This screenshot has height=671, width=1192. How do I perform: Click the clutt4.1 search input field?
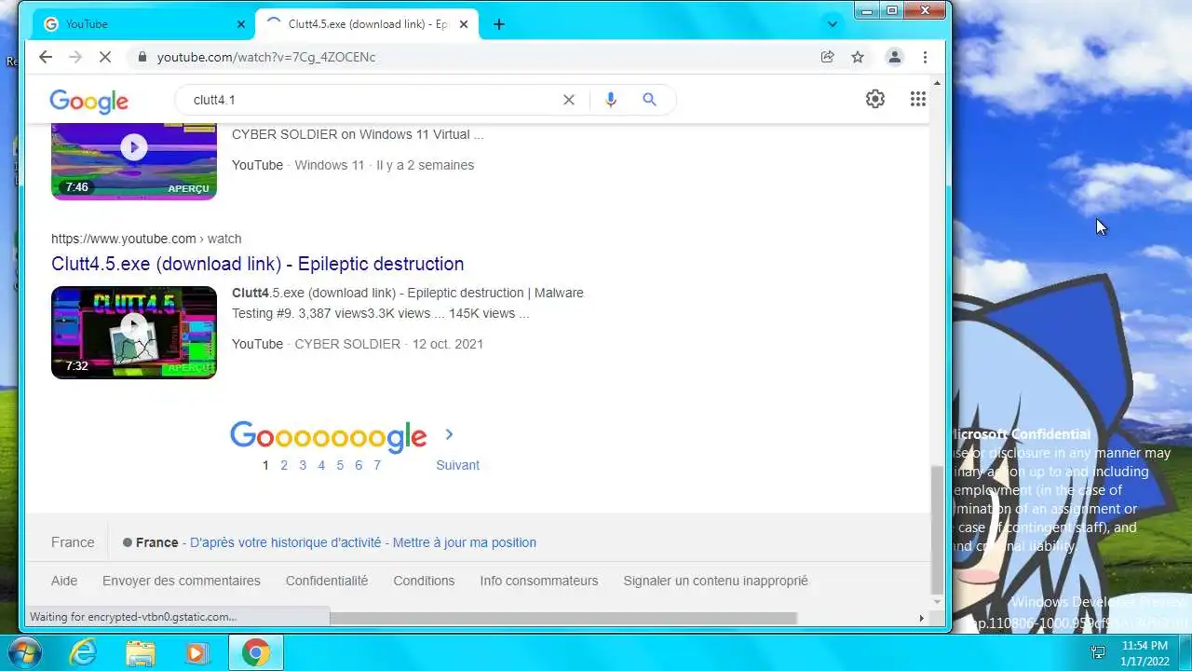click(x=371, y=100)
